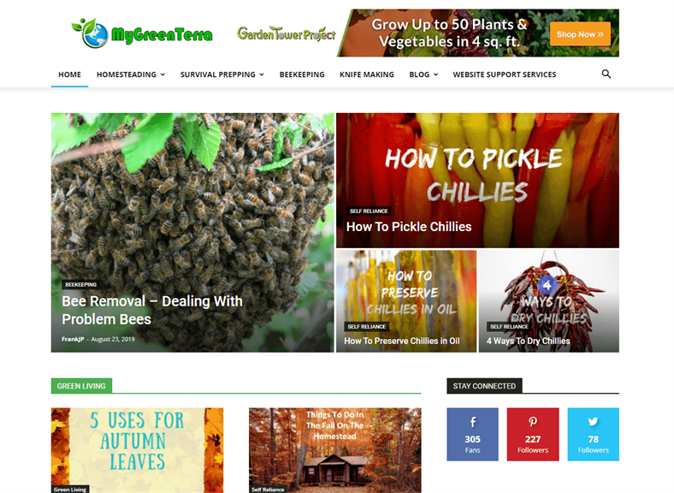Open the Garden Tower Project logo

287,33
